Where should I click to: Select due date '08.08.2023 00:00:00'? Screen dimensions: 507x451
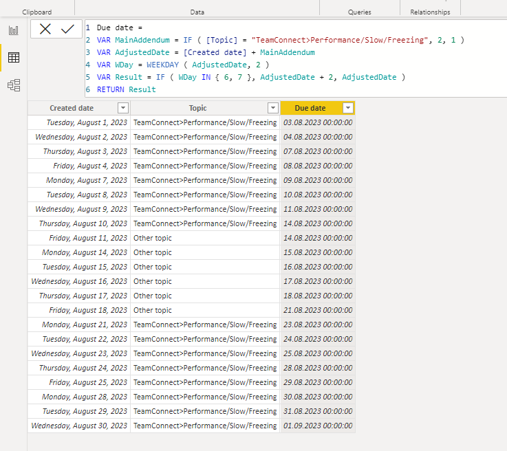(318, 166)
